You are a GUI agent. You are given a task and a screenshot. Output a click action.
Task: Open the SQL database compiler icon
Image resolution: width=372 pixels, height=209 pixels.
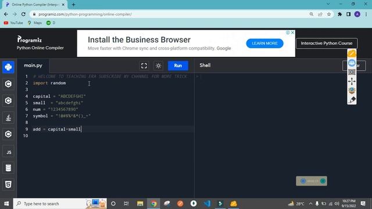[x=8, y=168]
